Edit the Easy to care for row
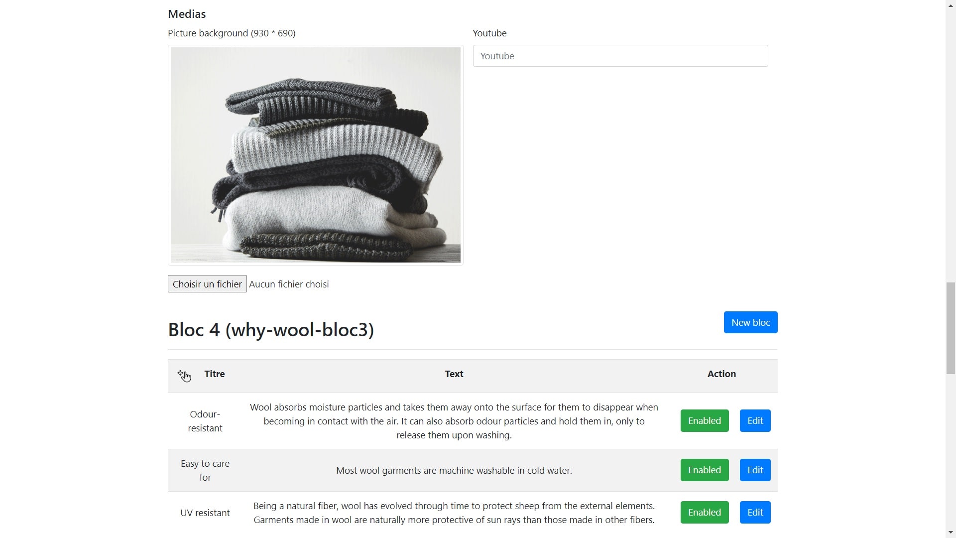The image size is (956, 538). click(x=755, y=470)
